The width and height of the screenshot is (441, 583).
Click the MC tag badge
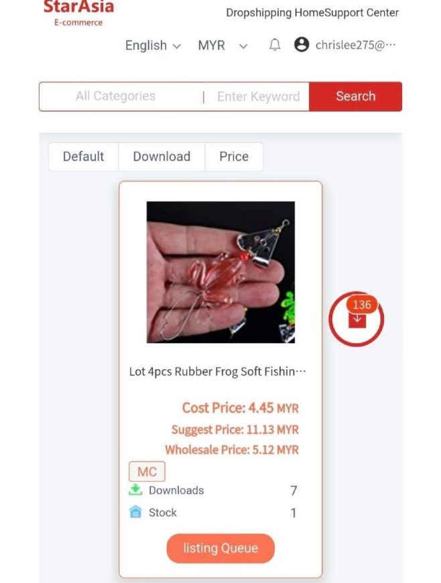(x=147, y=472)
